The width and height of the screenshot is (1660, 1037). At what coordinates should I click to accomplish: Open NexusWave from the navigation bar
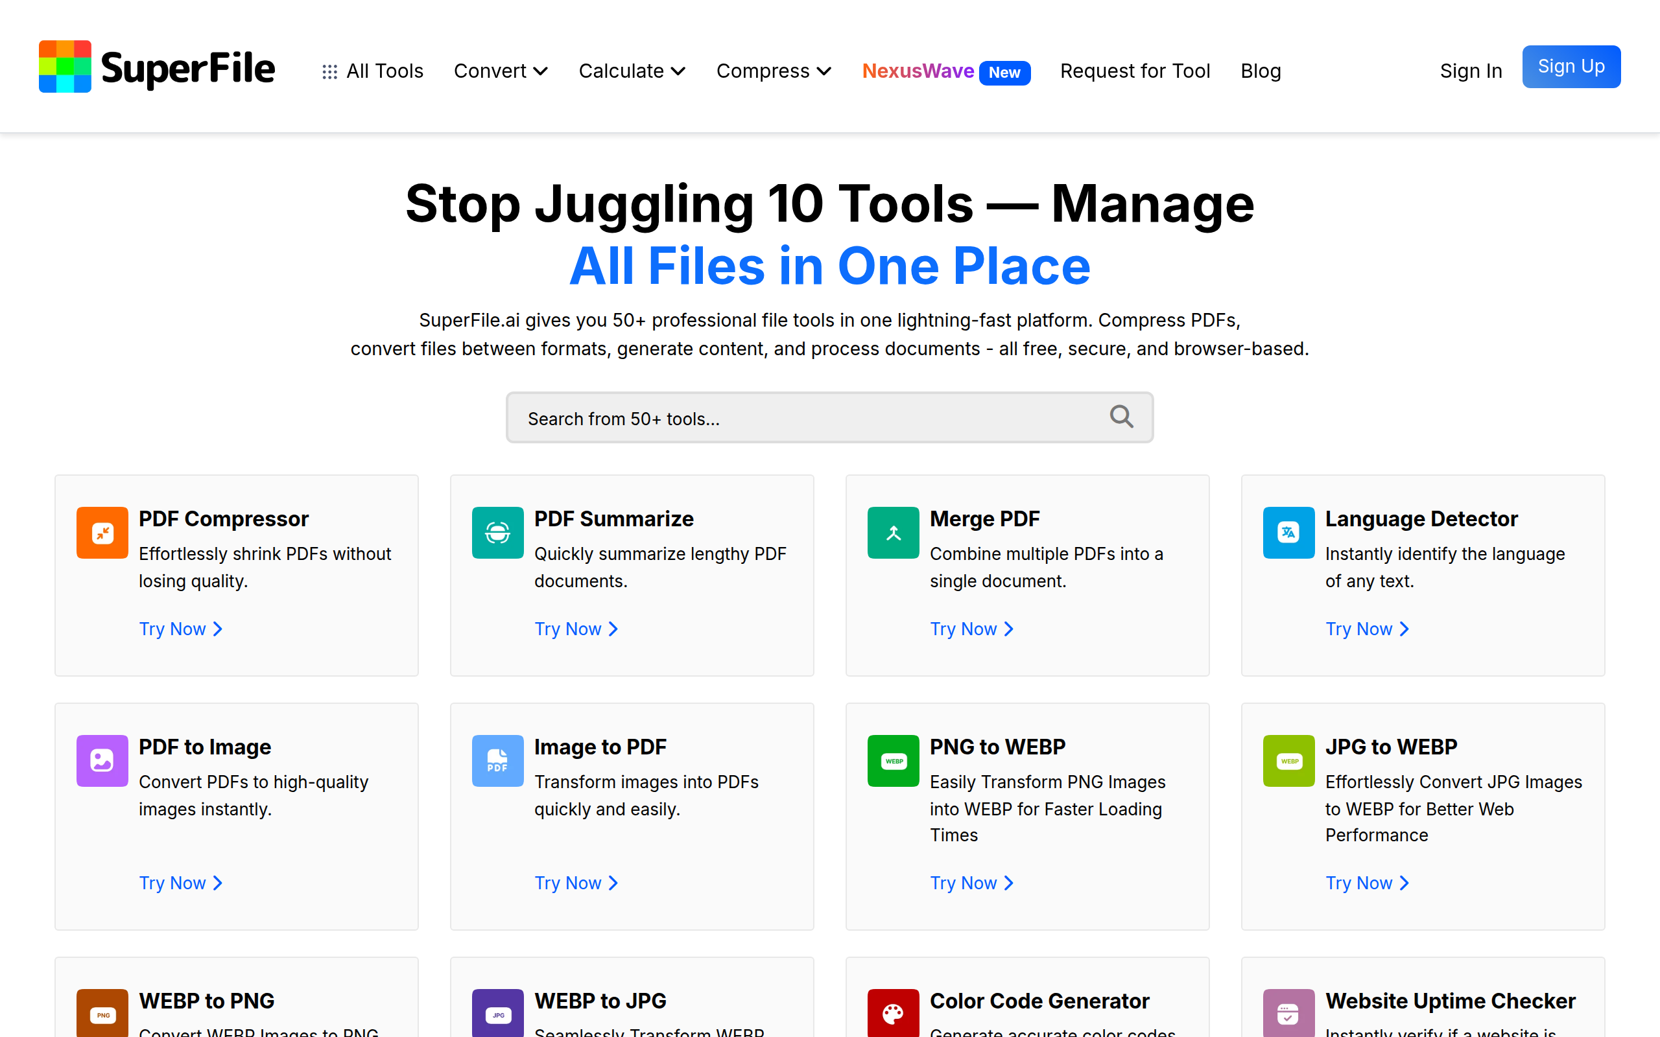point(918,71)
